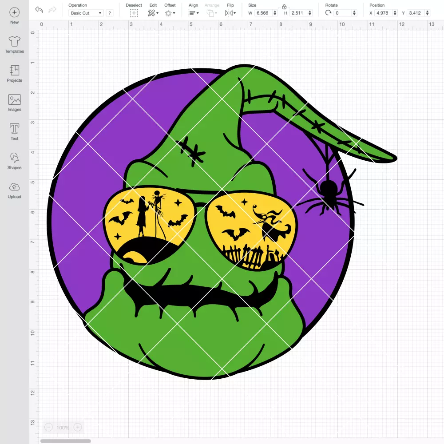Image resolution: width=444 pixels, height=444 pixels.
Task: Click the Position X input field
Action: (384, 13)
